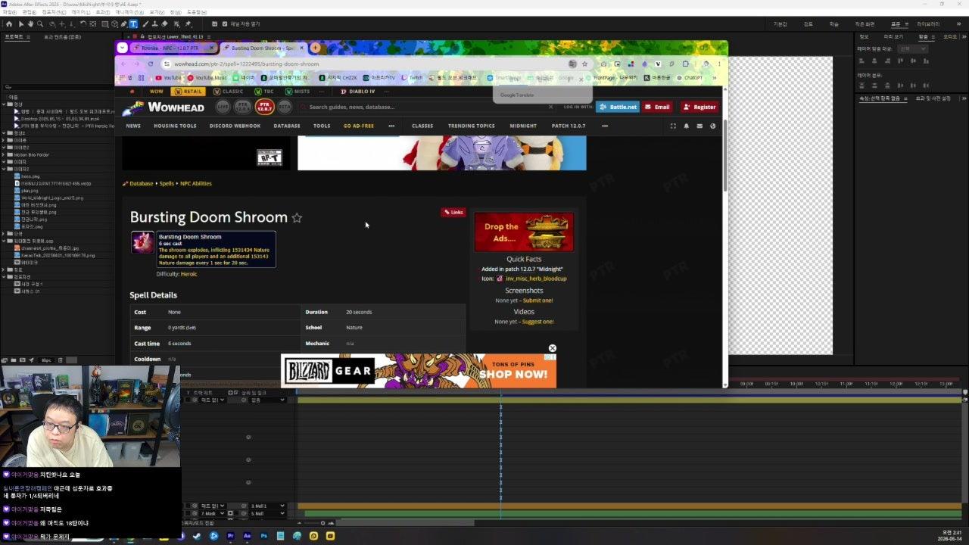Close the Blizzard Gear ad banner

coord(552,348)
